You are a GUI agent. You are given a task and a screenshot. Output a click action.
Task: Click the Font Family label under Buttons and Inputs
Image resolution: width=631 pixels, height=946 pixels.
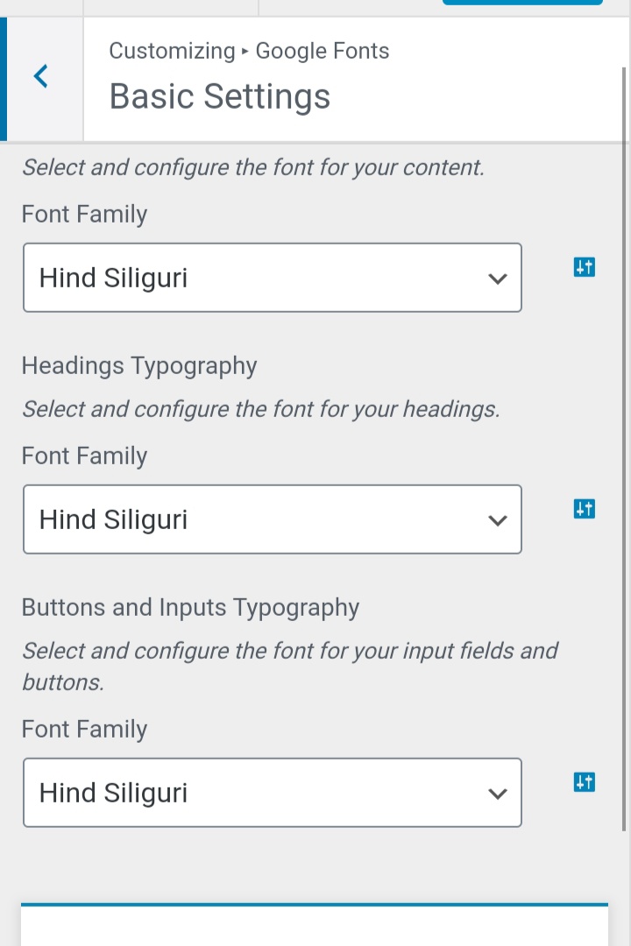pyautogui.click(x=84, y=730)
